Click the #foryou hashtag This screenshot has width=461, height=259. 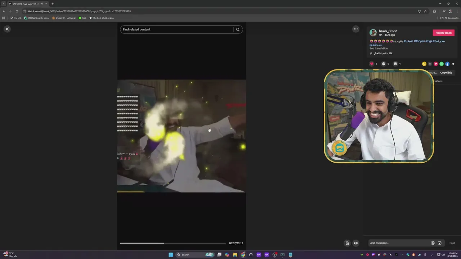419,41
